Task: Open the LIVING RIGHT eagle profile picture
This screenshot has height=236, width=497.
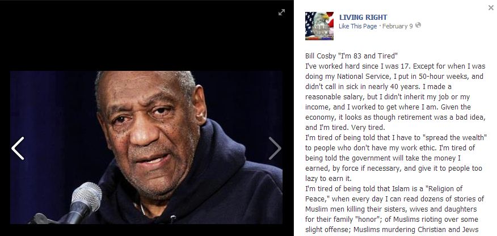Action: point(319,26)
